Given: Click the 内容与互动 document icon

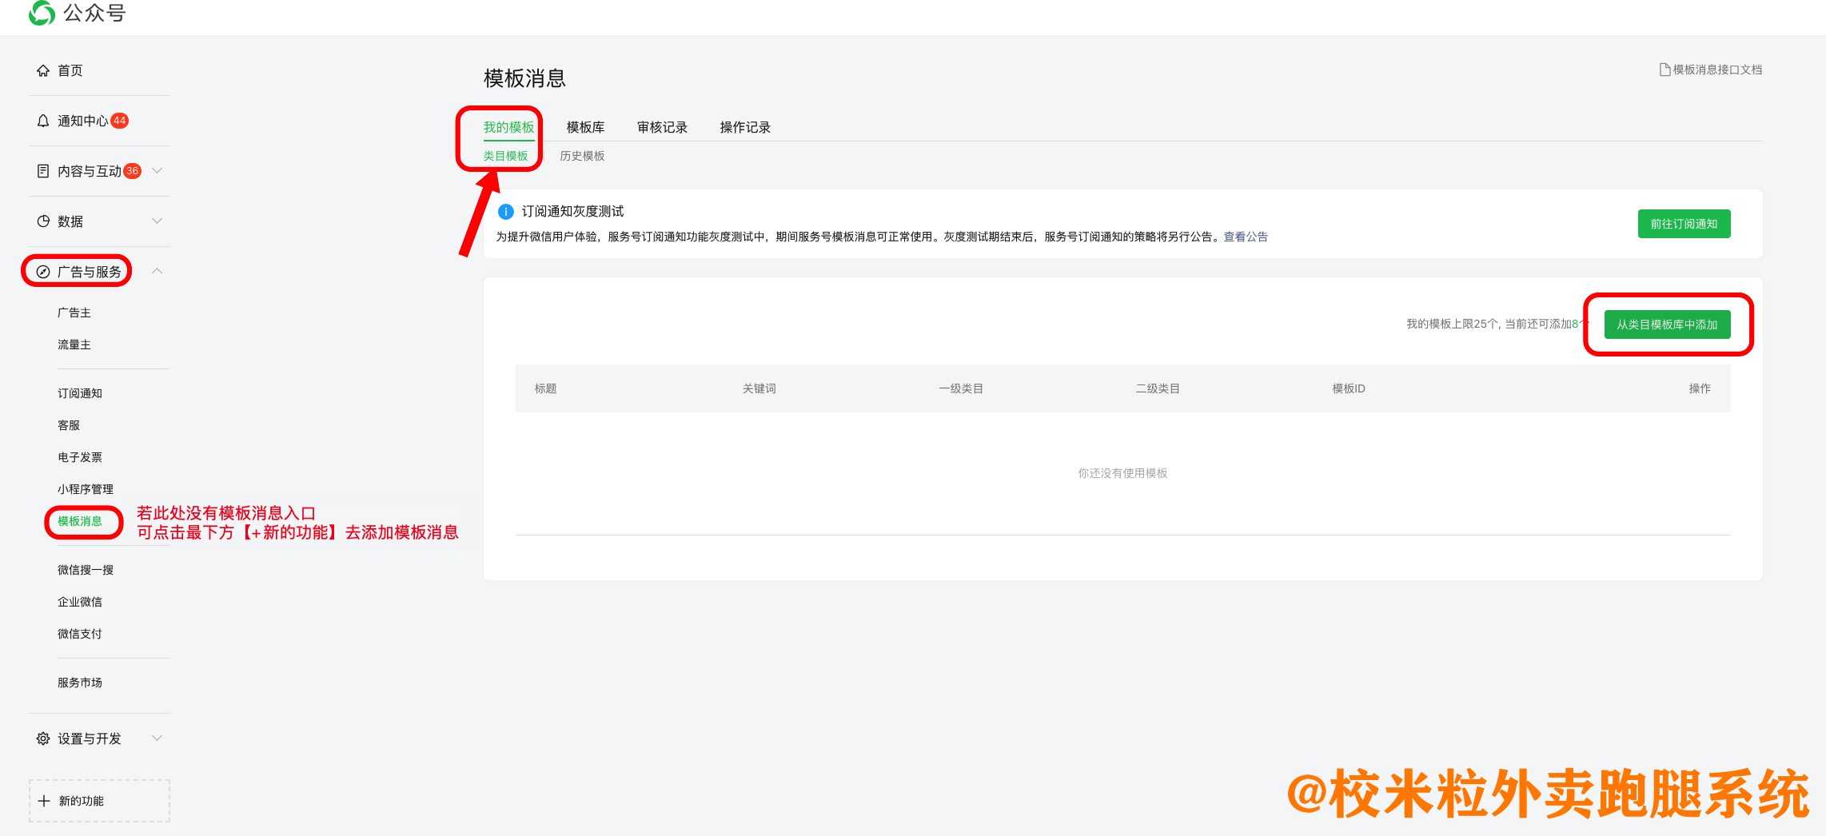Looking at the screenshot, I should [x=43, y=170].
